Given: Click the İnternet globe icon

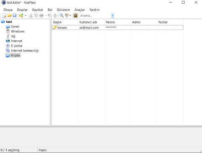Looking at the screenshot, I should pos(8,41).
